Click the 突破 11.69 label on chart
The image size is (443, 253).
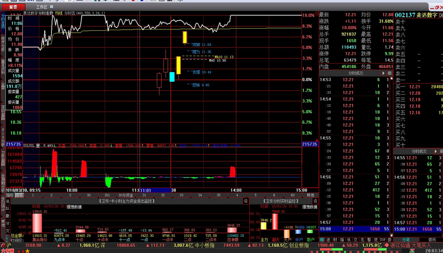pos(202,45)
